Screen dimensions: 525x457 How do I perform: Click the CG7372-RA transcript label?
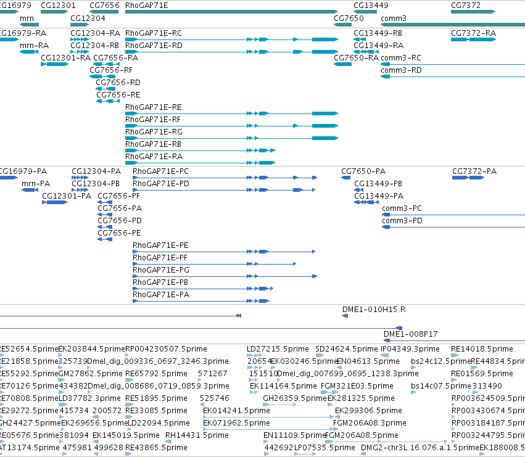pos(473,33)
